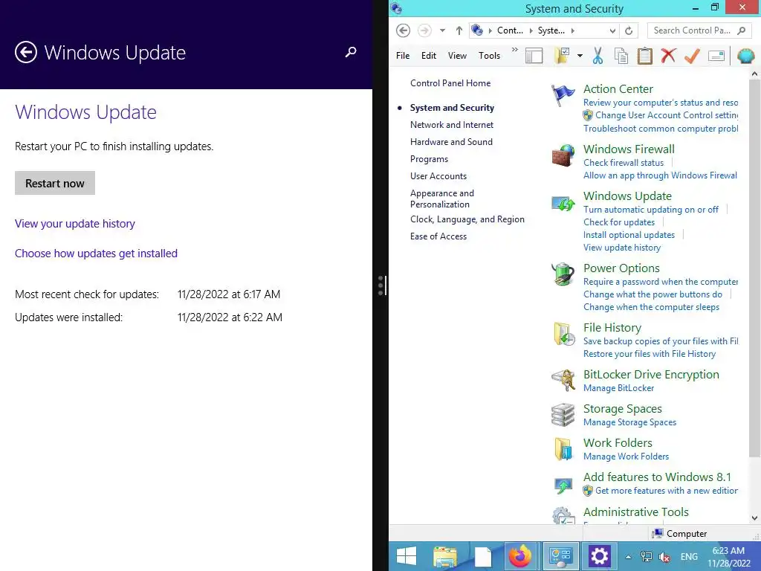
Task: Click the Control Panel address bar icon
Action: tap(478, 30)
